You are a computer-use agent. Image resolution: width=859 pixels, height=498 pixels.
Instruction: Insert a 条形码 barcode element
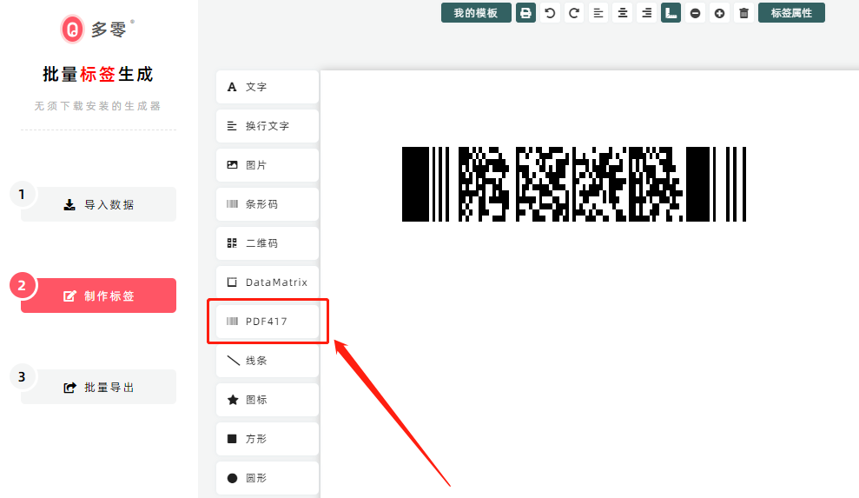tap(268, 204)
